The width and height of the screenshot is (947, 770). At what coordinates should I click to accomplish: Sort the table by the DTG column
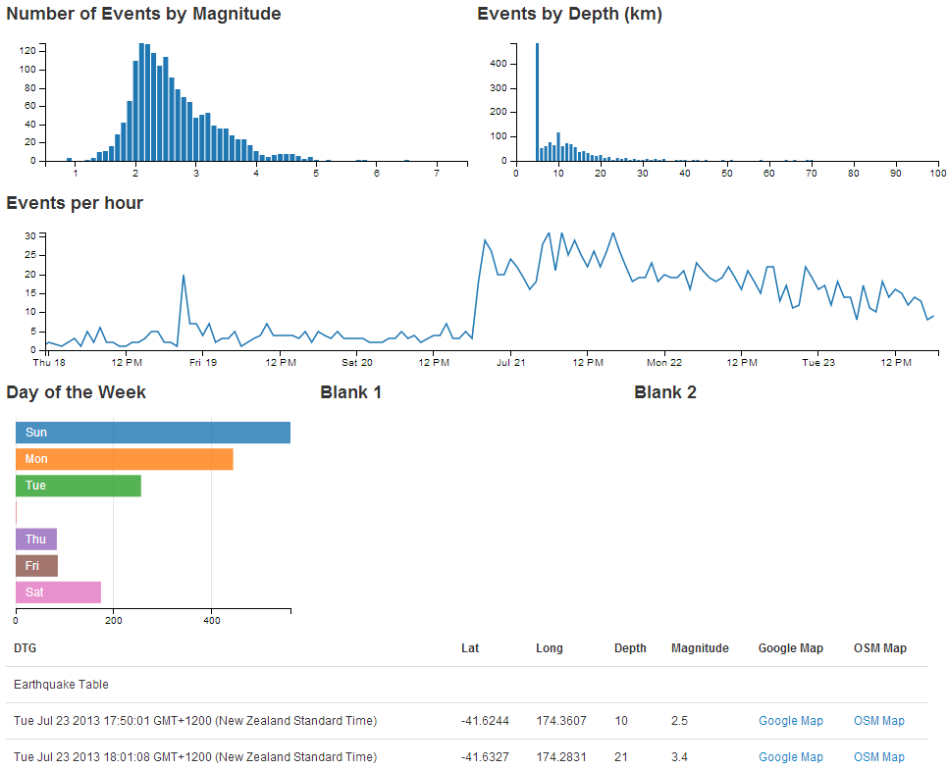pos(24,647)
